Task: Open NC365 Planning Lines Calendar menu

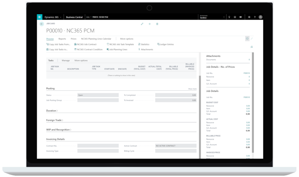Action: pyautogui.click(x=96, y=39)
